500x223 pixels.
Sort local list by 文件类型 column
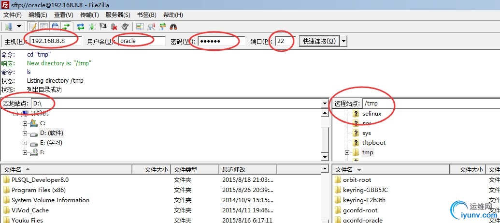[x=195, y=170]
